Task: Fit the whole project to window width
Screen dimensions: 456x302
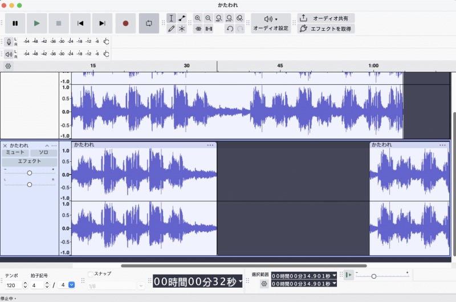Action: pyautogui.click(x=229, y=18)
